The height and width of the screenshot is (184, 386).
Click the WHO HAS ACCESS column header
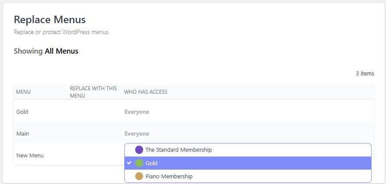145,92
